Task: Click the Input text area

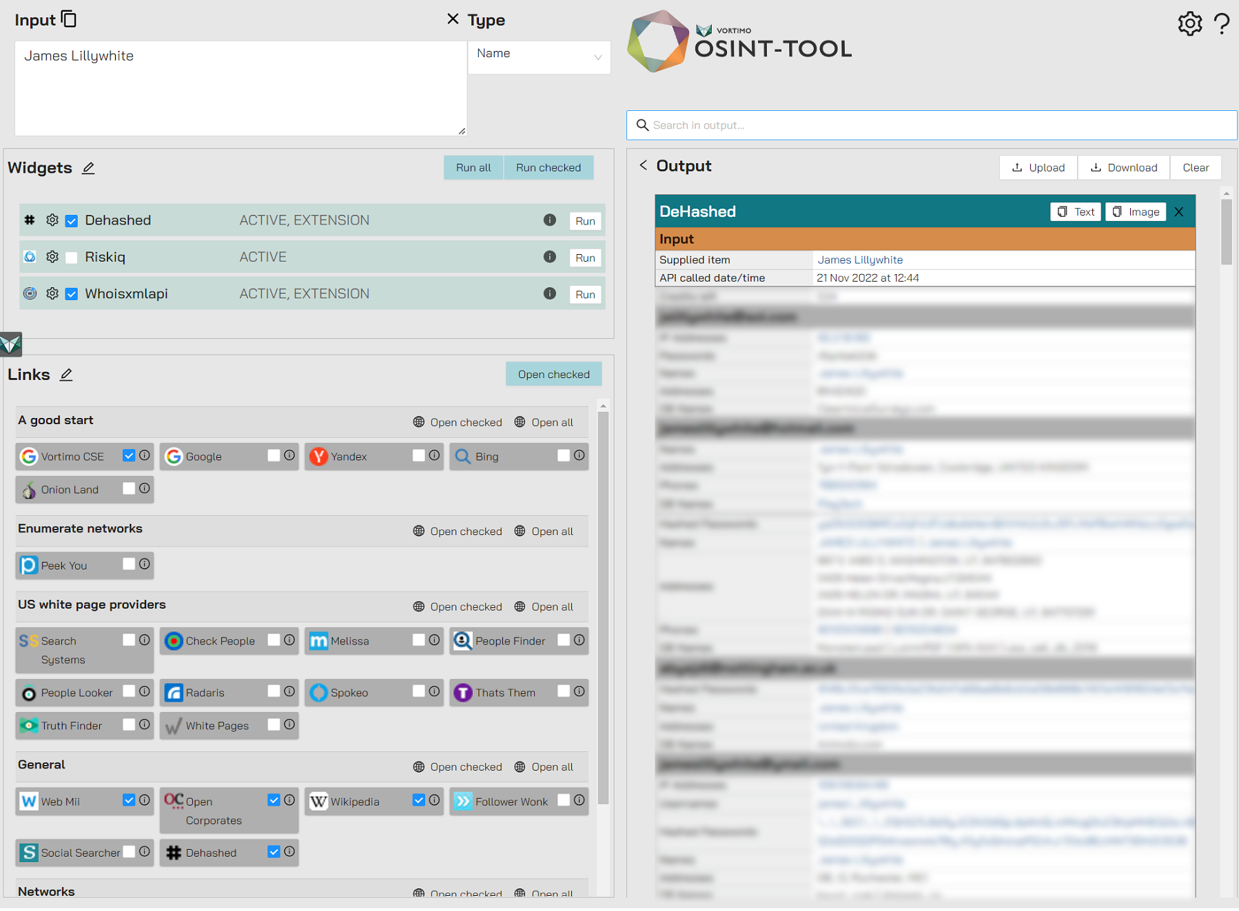Action: pyautogui.click(x=240, y=88)
